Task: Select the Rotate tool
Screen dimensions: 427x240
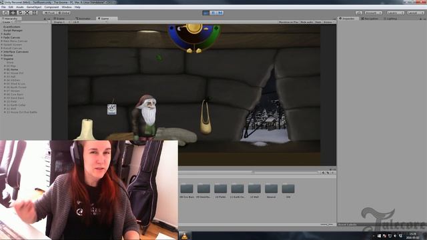Action: (x=20, y=13)
